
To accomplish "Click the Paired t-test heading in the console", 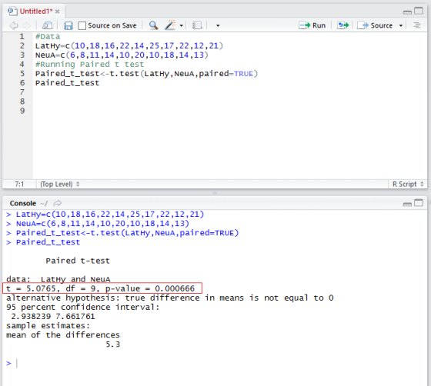I will (x=78, y=261).
